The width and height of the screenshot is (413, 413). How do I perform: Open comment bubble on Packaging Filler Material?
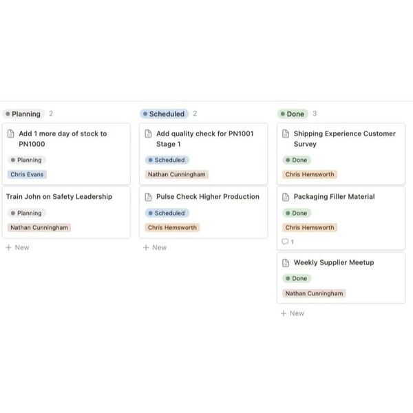288,242
